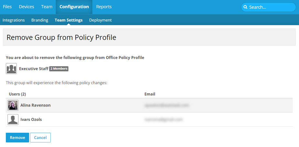Open the Integrations submenu
Screen dimensions: 299x147
coord(14,20)
